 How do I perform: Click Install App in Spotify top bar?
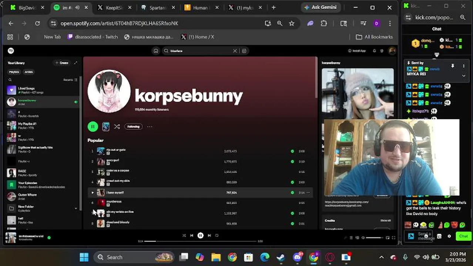click(357, 51)
